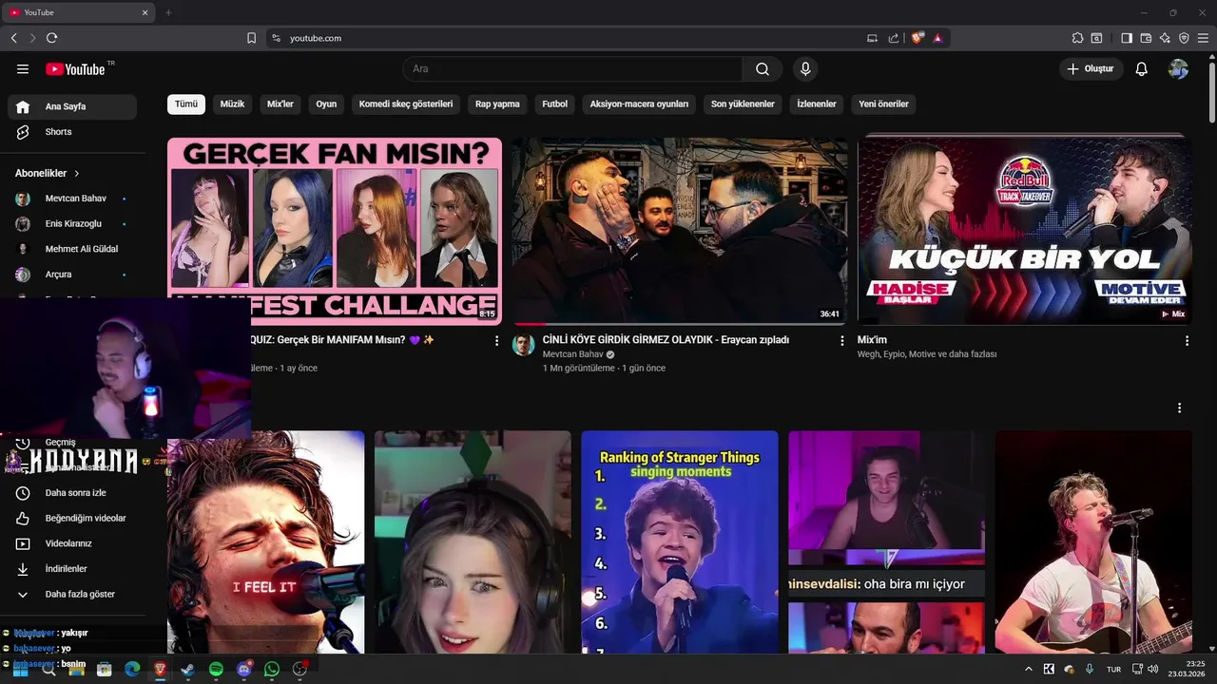1217x684 pixels.
Task: Open WhatsApp from the taskbar
Action: click(272, 669)
